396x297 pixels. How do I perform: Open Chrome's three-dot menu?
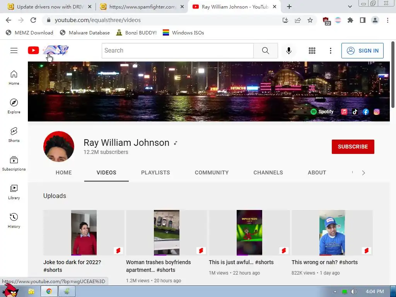(387, 20)
